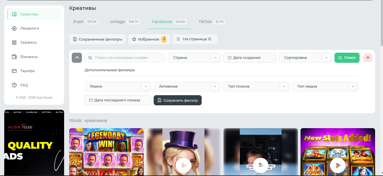The image size is (383, 176).
Task: Switch to the TikTok tab
Action: (205, 22)
